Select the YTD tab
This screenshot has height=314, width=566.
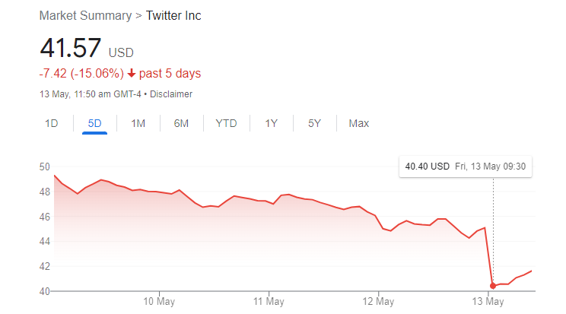pyautogui.click(x=226, y=123)
